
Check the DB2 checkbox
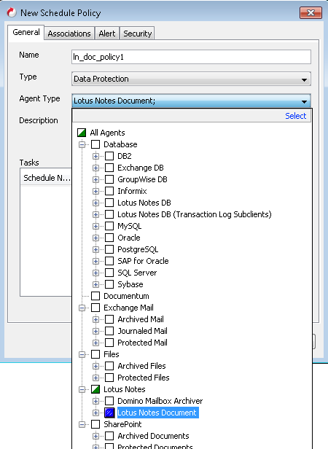tap(109, 156)
